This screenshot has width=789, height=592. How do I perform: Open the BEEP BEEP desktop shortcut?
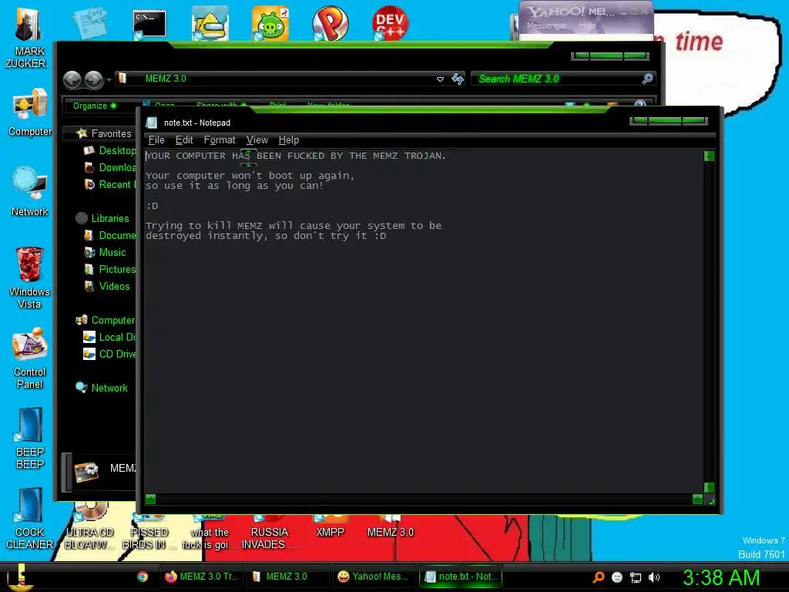(30, 438)
